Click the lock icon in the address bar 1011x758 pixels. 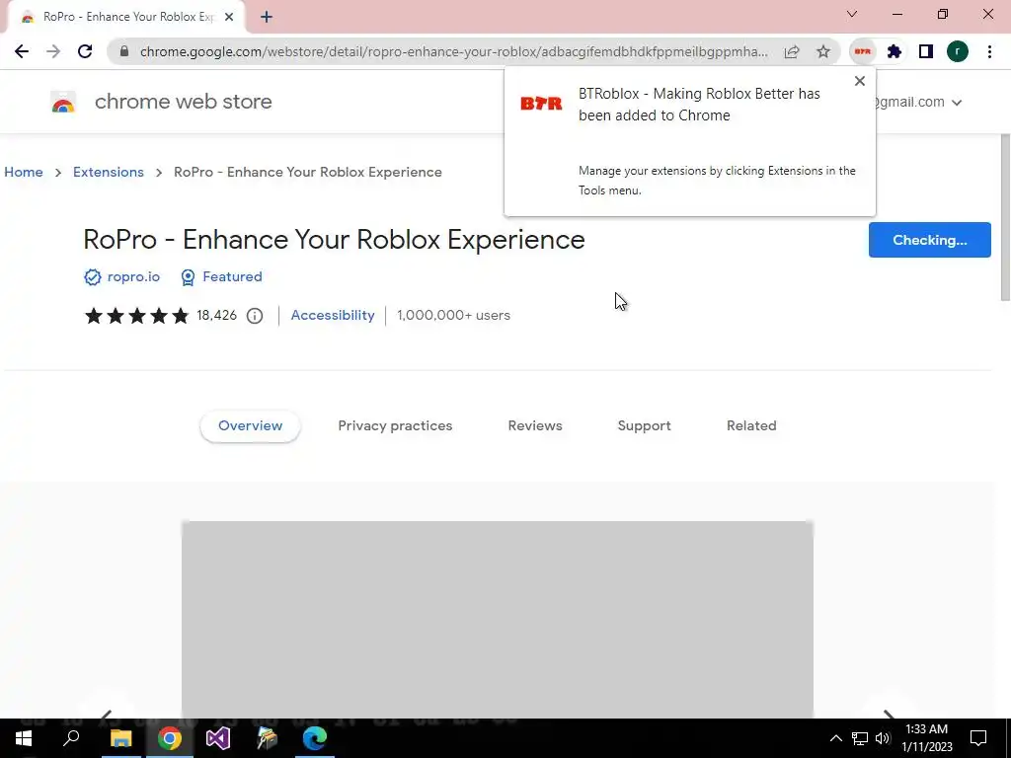coord(124,51)
